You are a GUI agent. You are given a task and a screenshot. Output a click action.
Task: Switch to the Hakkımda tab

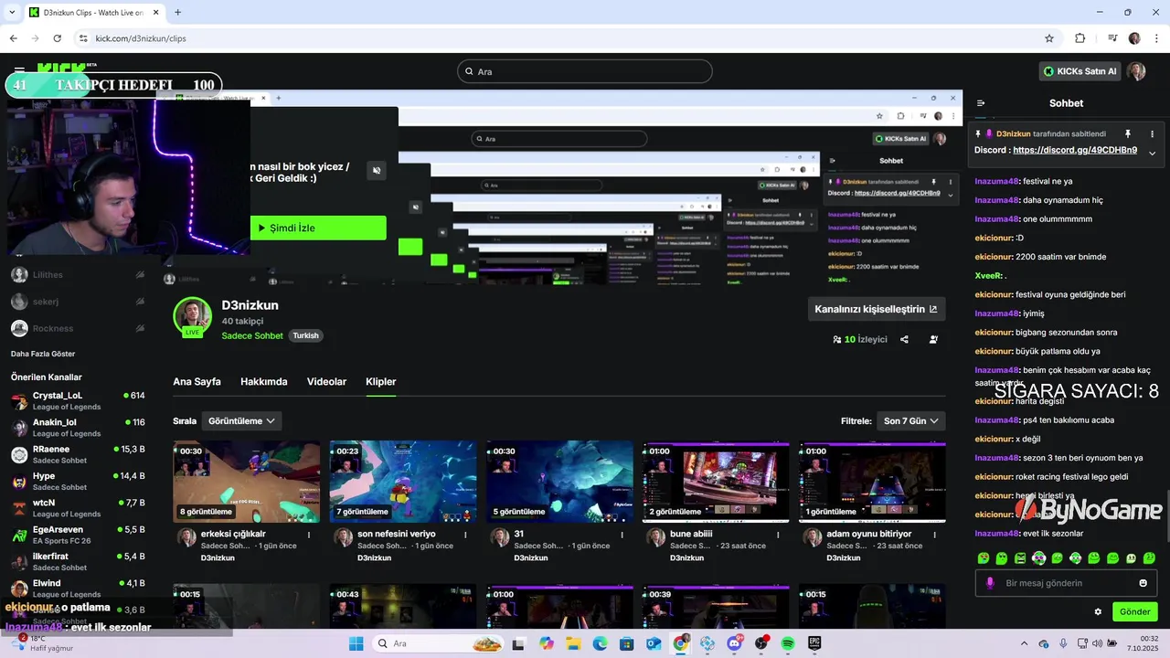264,382
